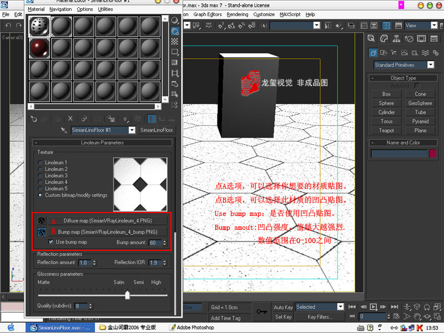Collapse the Name and Color rollout
The height and width of the screenshot is (333, 444).
(403, 143)
